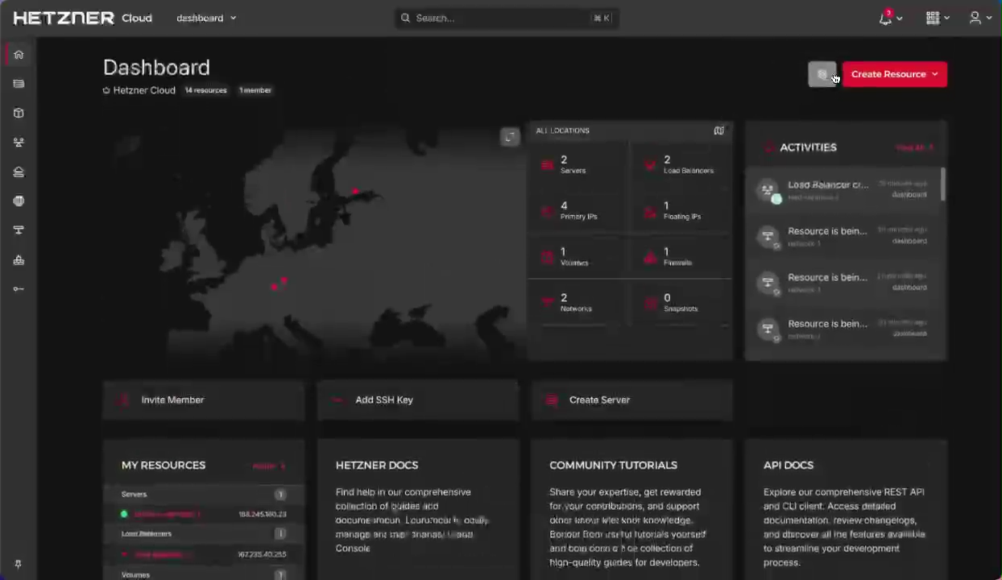Click the Servers heading in My Resources

point(135,495)
